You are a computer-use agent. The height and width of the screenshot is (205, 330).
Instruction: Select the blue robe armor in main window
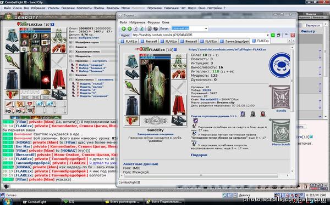12,79
